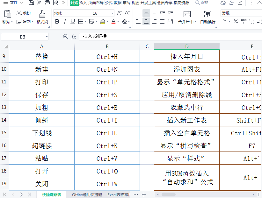Click the Insert Function fx icon
This screenshot has height=198, width=262.
coord(74,37)
